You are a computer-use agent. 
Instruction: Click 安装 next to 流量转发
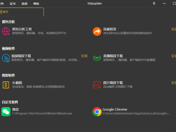(x=174, y=29)
